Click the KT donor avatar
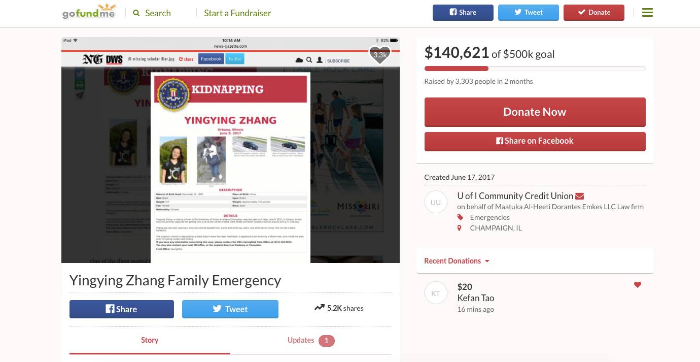 point(436,293)
